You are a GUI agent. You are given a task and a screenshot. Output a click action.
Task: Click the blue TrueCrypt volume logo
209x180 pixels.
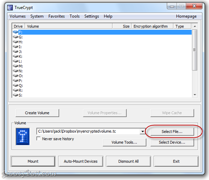click(22, 136)
